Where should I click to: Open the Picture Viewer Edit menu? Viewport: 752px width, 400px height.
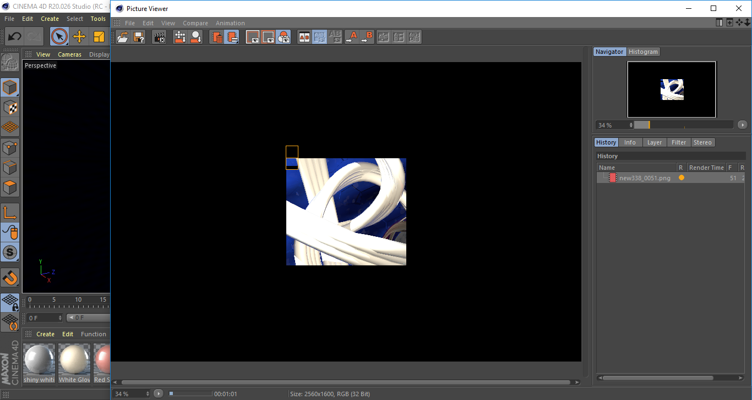pyautogui.click(x=148, y=23)
